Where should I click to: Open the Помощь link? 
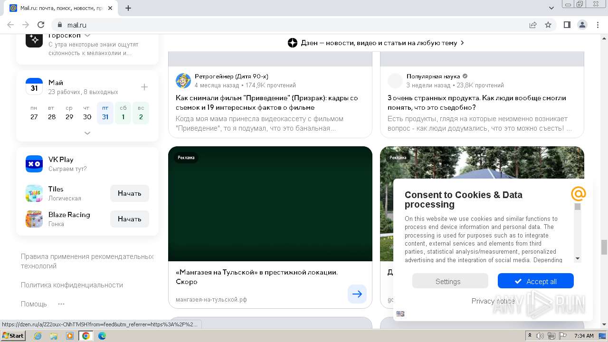click(x=34, y=304)
